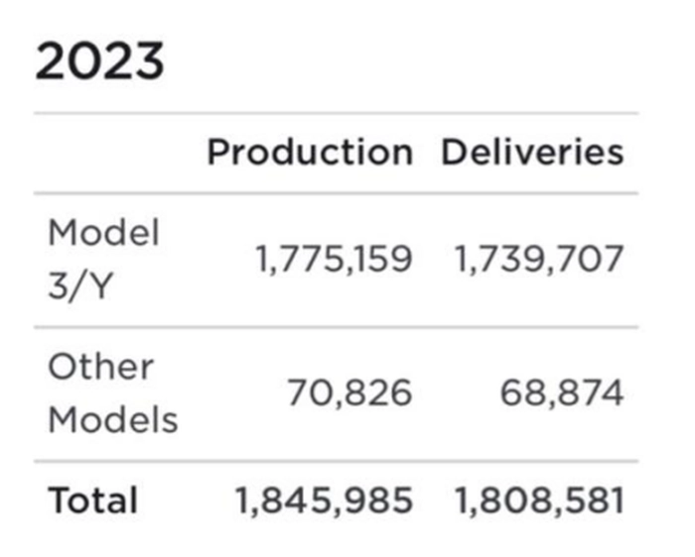Click the divider line beneath the 2023 heading
Screen dimensions: 695x557
[336, 114]
